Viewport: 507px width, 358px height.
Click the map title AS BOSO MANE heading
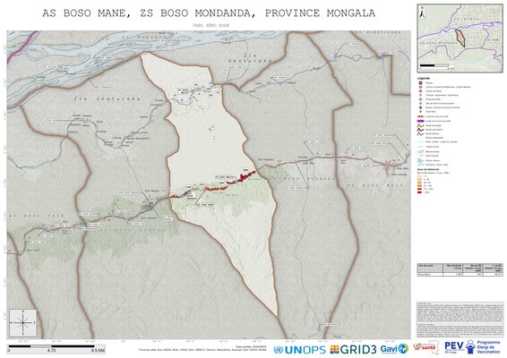(209, 13)
